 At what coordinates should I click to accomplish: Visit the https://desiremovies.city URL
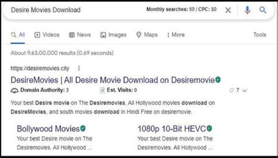[x=40, y=68]
